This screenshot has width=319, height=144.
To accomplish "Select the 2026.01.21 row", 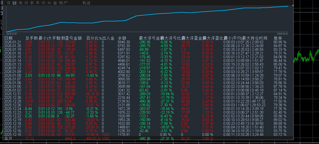I will click(x=149, y=42).
